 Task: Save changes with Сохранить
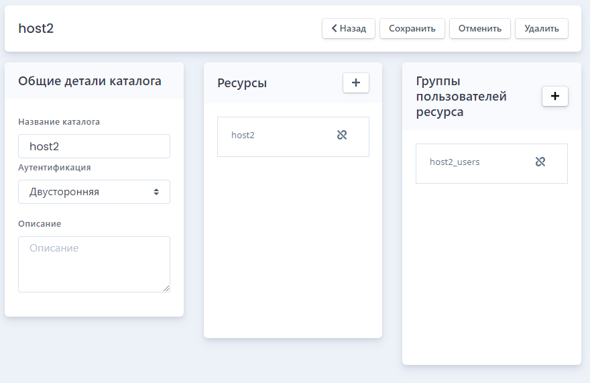point(412,28)
